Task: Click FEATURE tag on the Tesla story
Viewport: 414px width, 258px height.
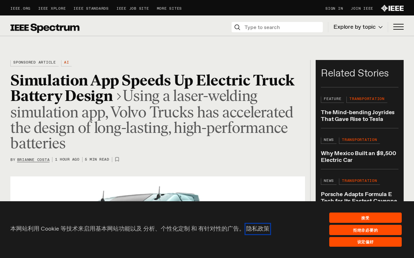Action: (x=332, y=99)
